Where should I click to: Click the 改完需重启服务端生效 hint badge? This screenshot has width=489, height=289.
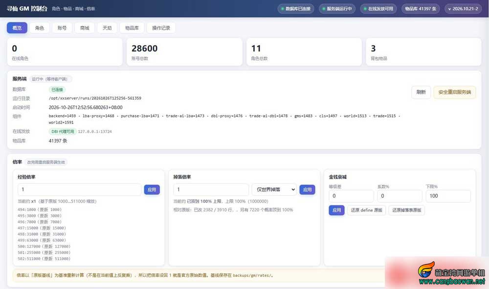[x=46, y=162]
